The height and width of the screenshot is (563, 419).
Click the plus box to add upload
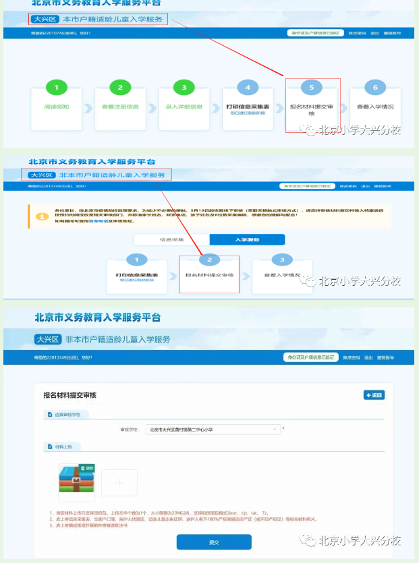click(119, 483)
